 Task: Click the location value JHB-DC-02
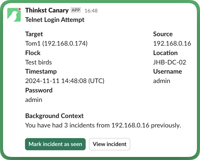pos(170,62)
